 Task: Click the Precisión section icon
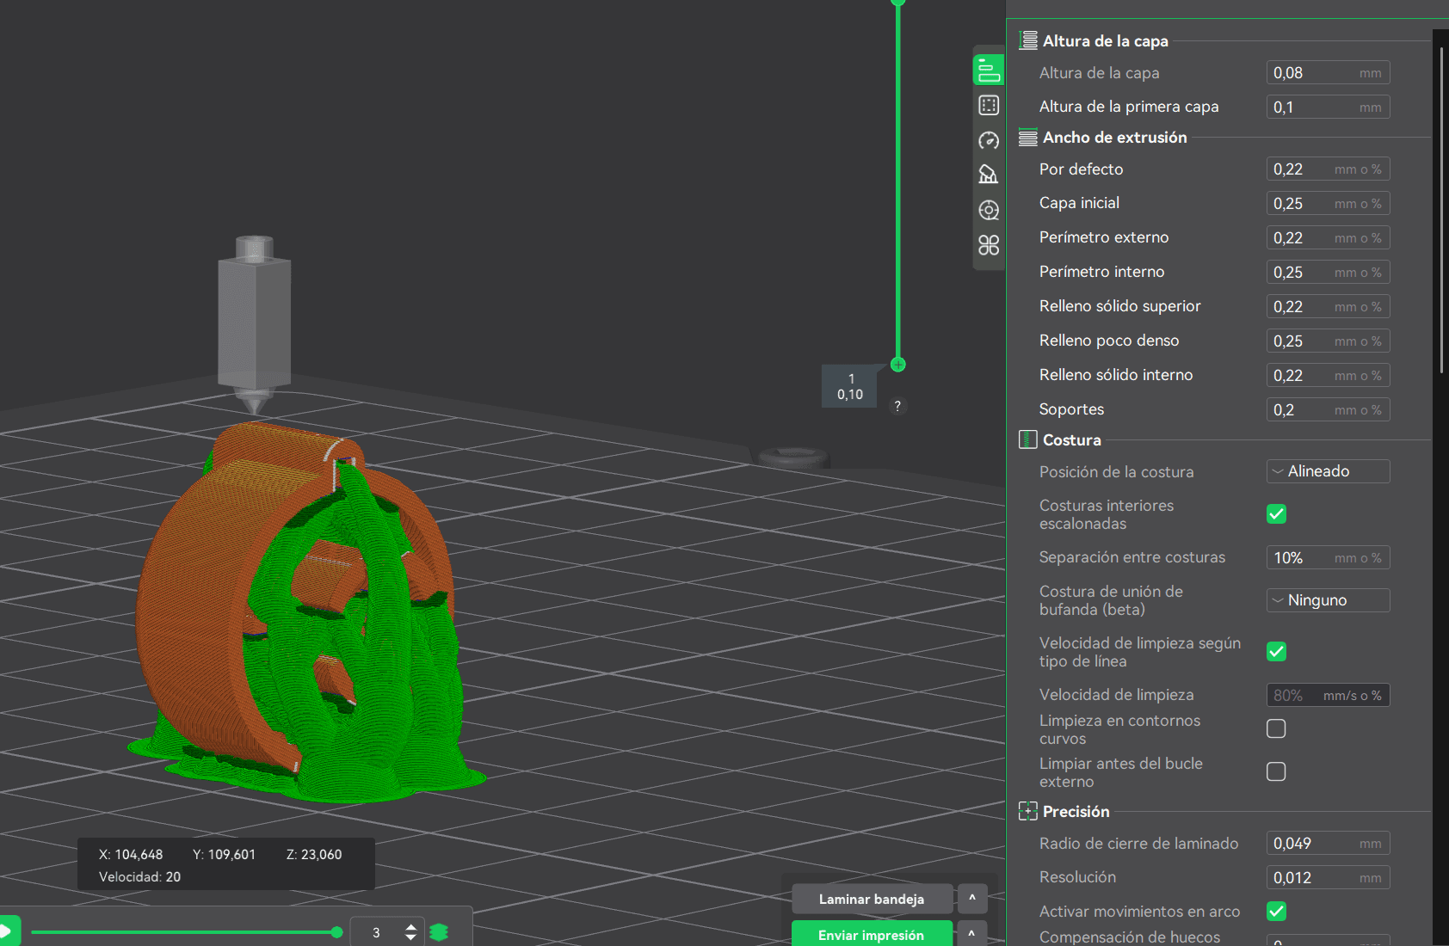(x=1028, y=811)
